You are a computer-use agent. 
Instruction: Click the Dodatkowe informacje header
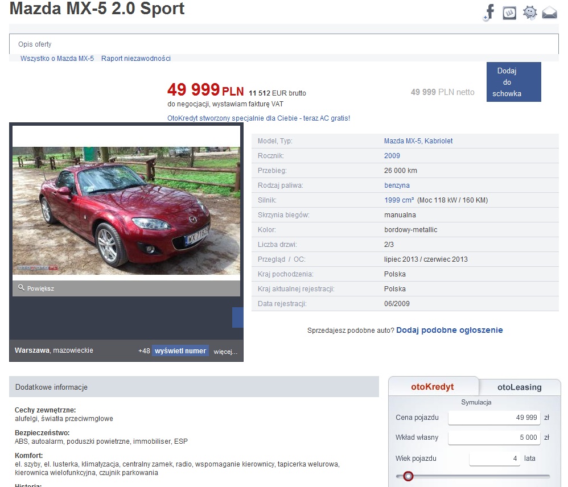tap(194, 387)
